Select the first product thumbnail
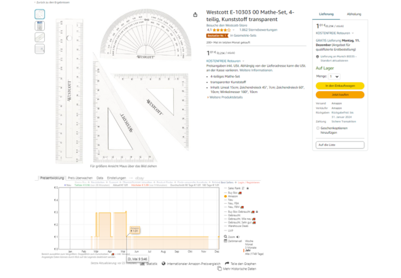 pyautogui.click(x=39, y=14)
